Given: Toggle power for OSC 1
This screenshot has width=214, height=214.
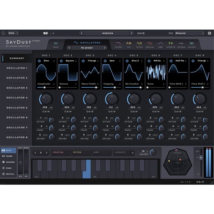Looking at the screenshot, I should pyautogui.click(x=39, y=61).
